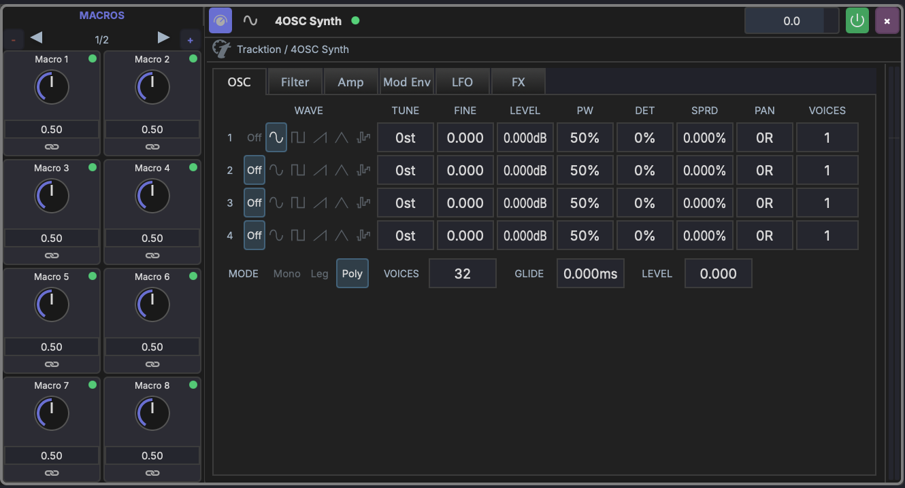
Task: Open the LFO tab
Action: (x=462, y=81)
